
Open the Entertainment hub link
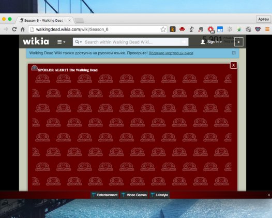[x=105, y=195]
